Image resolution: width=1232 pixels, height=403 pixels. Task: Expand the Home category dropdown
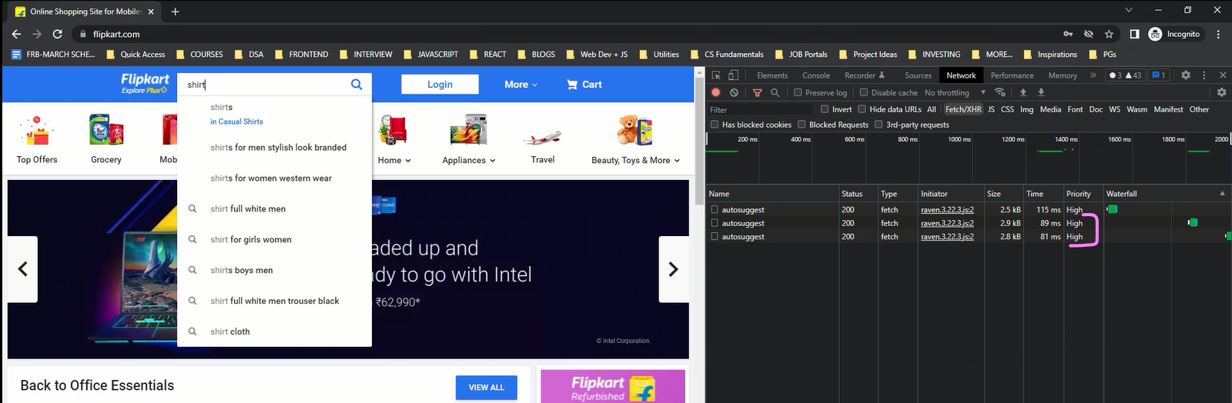[394, 160]
